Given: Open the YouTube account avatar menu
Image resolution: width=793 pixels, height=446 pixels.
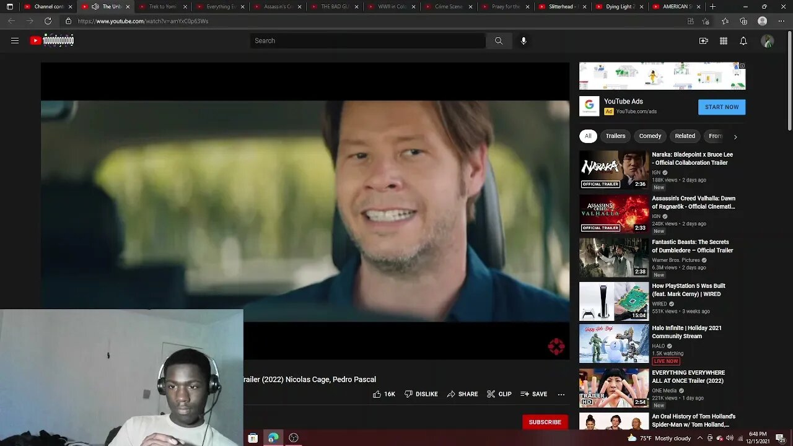Looking at the screenshot, I should (x=768, y=41).
